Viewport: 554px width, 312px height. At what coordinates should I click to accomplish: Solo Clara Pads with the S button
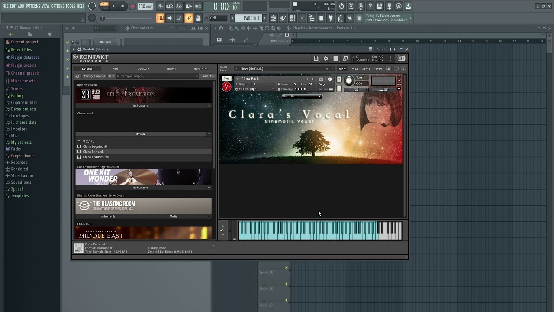pyautogui.click(x=339, y=79)
